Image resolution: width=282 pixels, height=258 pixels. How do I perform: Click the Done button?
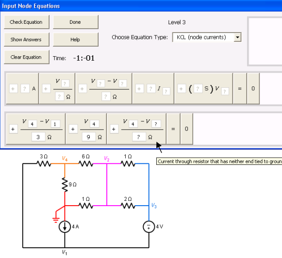[x=76, y=22]
